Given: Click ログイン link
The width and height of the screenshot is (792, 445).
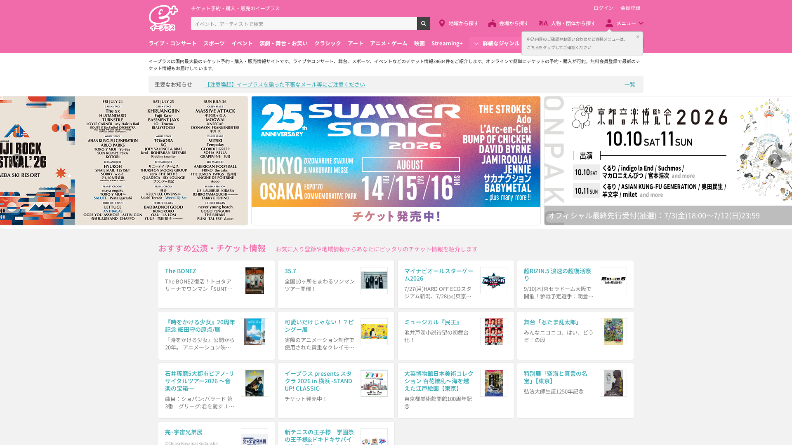Looking at the screenshot, I should point(603,8).
